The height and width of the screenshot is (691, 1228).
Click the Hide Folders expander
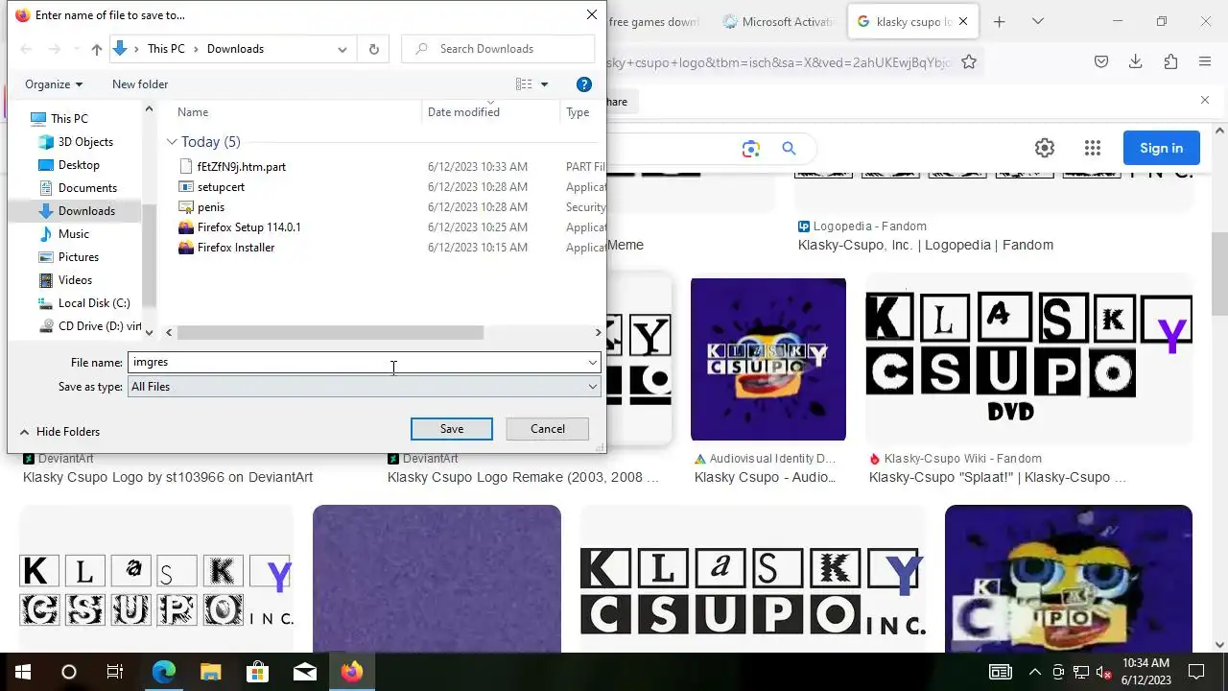[59, 432]
